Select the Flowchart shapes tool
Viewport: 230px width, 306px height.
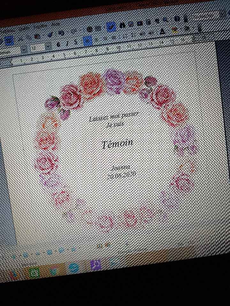[x=50, y=252]
